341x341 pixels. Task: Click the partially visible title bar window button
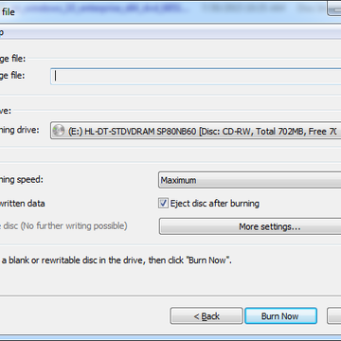[334, 9]
